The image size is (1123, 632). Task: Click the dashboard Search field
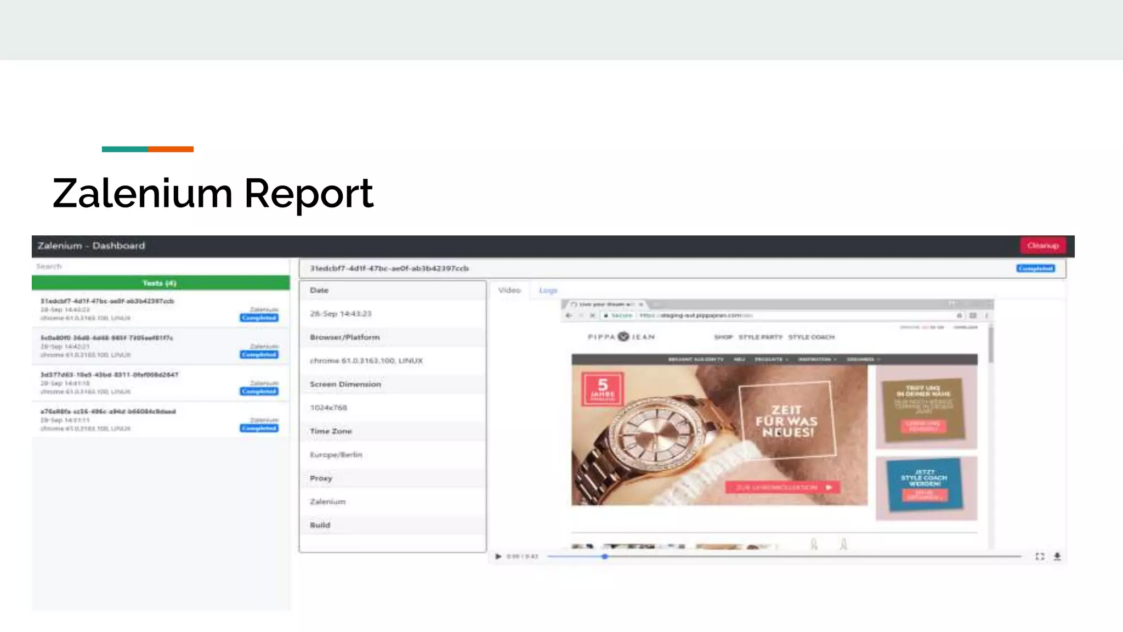click(x=159, y=267)
